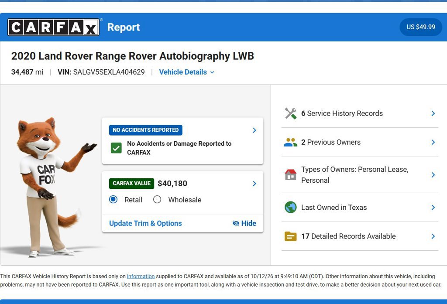Screen dimensions: 447x304
Task: Follow the information hyperlink in disclaimer
Action: (x=141, y=277)
